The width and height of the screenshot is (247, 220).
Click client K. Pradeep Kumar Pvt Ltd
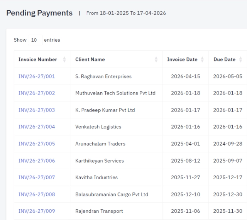point(105,110)
